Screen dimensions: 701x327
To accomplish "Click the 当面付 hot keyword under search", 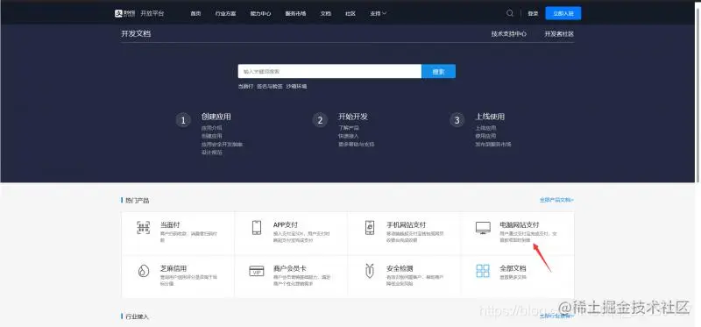I will (245, 86).
